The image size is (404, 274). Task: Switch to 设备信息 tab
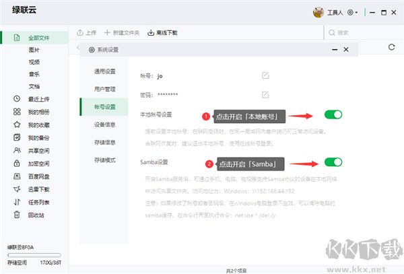tap(104, 125)
